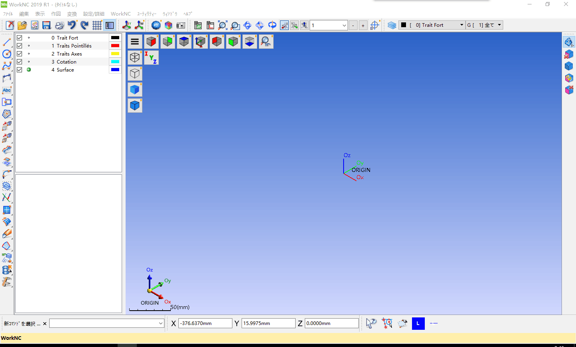
Task: Click the Zoom all extents icon
Action: pos(223,25)
